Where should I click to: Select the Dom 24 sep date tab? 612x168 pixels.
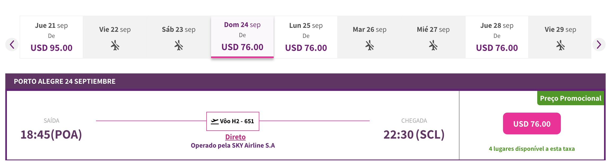coord(242,37)
